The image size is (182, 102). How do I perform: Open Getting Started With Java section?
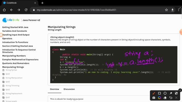click(15, 27)
